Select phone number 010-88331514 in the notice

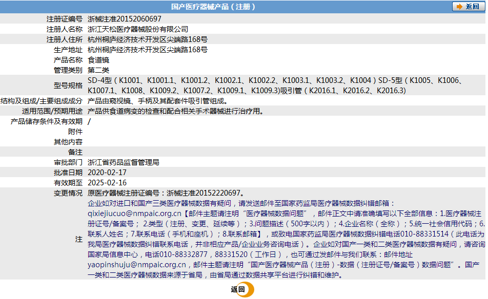[424, 234]
